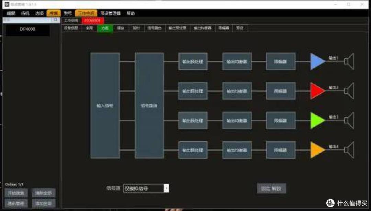Screen dimensions: 371x211
Task: Click the 通讯管理 communication management button
Action: tap(16, 203)
